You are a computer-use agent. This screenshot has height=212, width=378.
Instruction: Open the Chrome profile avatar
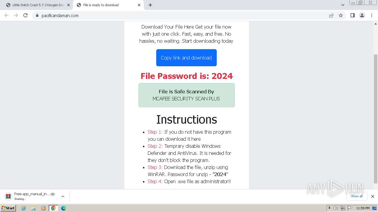tap(362, 15)
